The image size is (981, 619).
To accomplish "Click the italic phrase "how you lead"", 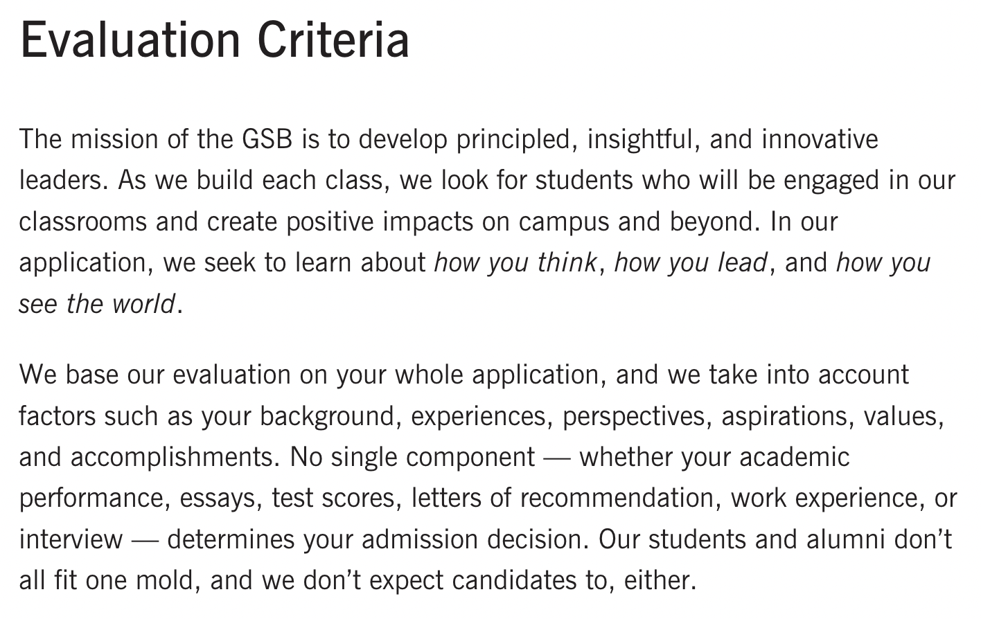I will pos(690,263).
